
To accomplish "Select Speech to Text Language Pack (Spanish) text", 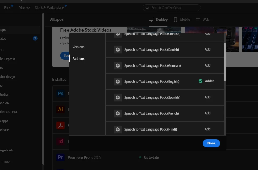I will pyautogui.click(x=152, y=98).
